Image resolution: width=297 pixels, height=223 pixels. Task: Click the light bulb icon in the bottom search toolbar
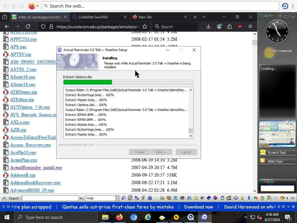(242, 198)
